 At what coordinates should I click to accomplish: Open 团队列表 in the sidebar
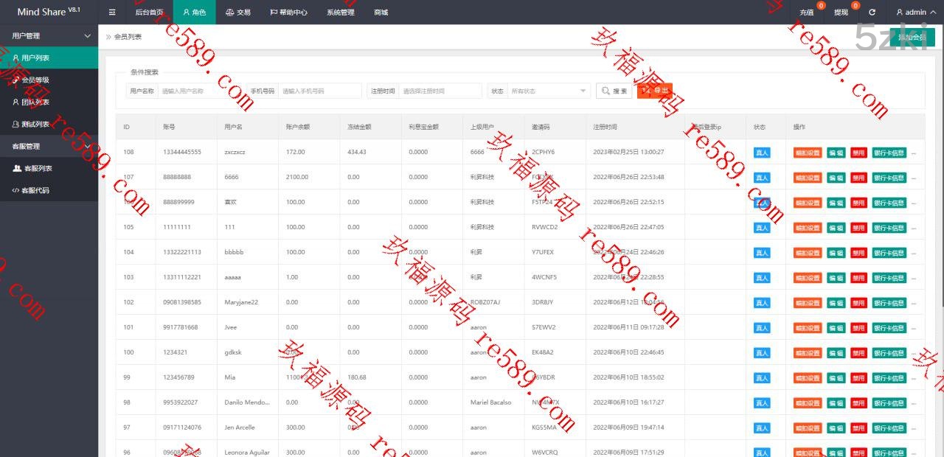pyautogui.click(x=35, y=102)
